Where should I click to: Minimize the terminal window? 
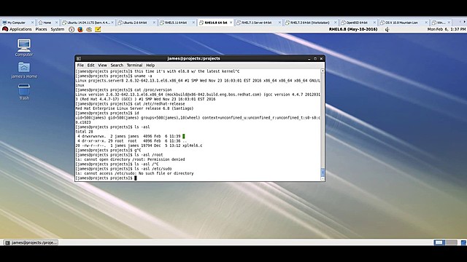[x=309, y=59]
